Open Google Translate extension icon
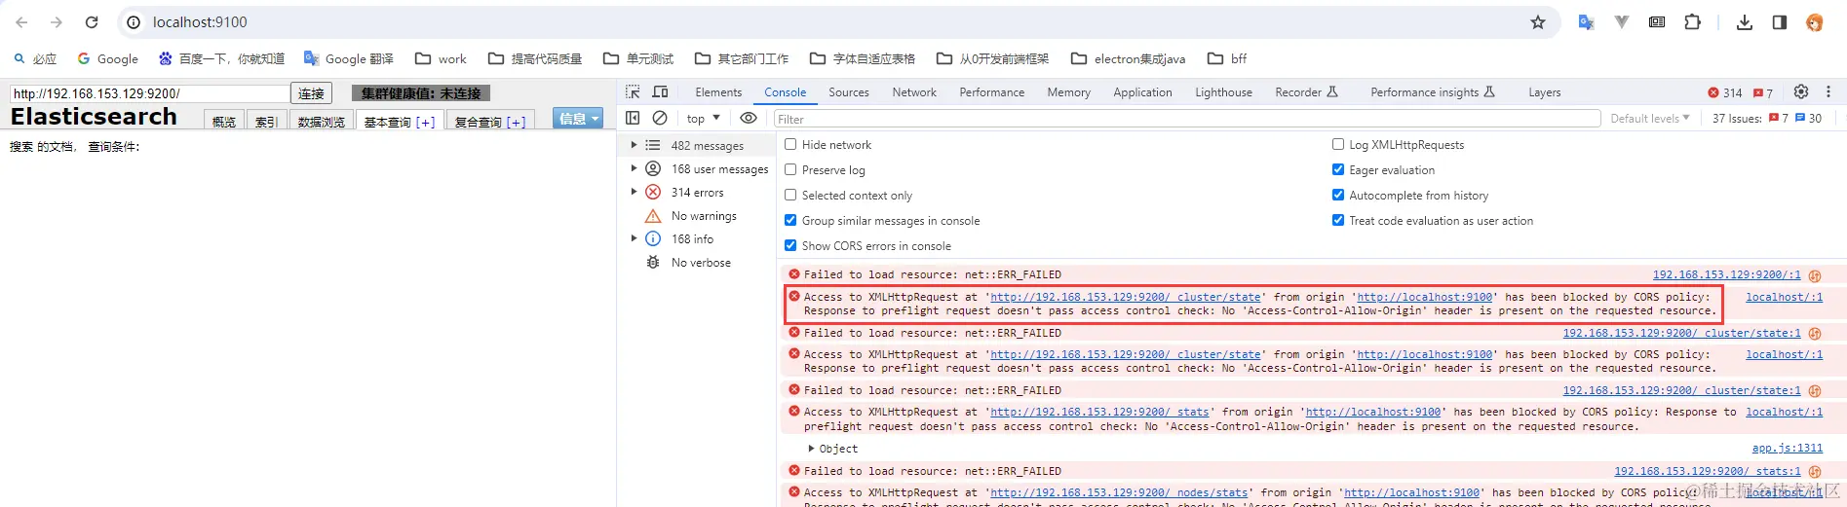 [x=1586, y=21]
